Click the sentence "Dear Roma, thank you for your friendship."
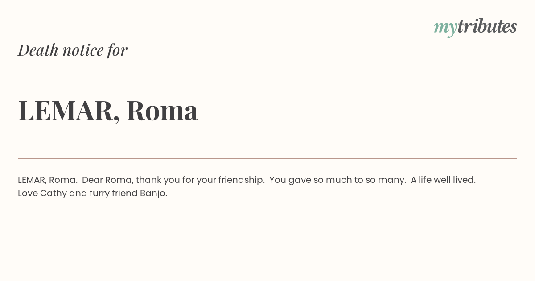The height and width of the screenshot is (281, 535). (173, 180)
